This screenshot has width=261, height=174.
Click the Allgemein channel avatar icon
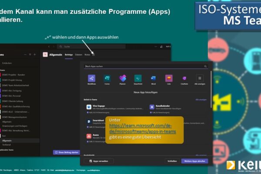(x=45, y=54)
